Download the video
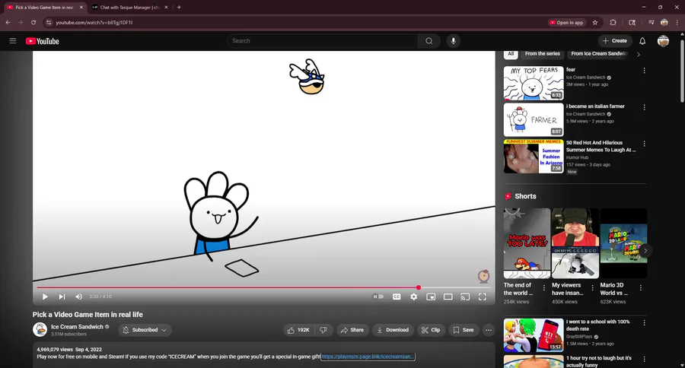Viewport: 685px width, 368px height. click(393, 330)
